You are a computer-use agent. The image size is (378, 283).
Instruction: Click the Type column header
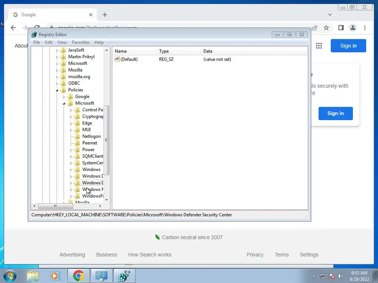(x=179, y=51)
